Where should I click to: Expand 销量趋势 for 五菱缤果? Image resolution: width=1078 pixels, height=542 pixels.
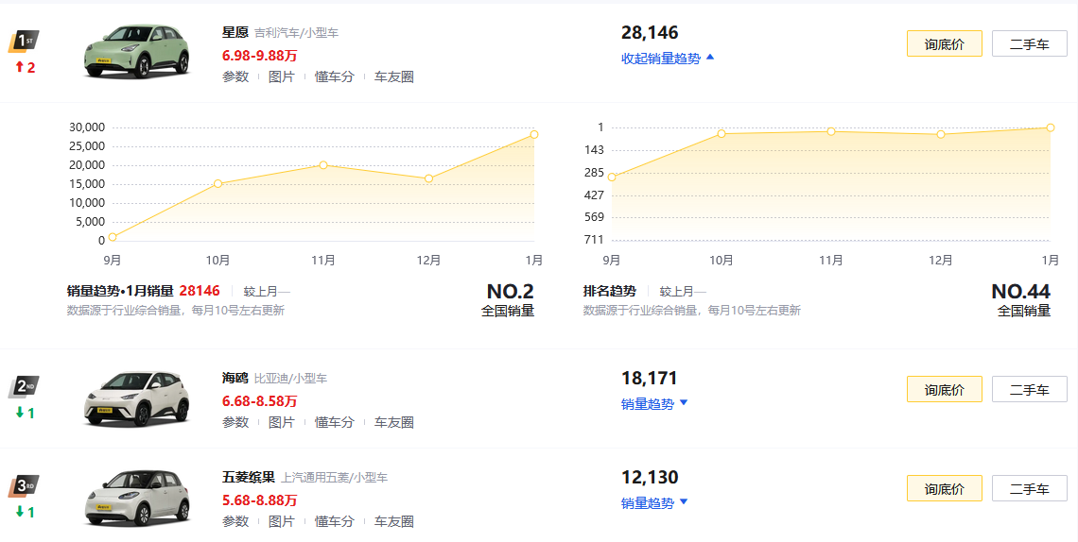pyautogui.click(x=653, y=503)
